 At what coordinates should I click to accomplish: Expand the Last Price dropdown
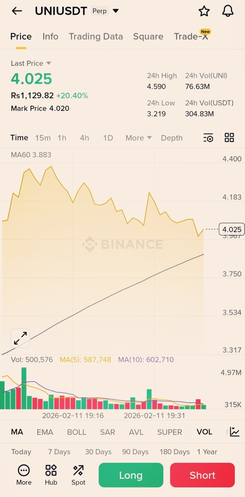(48, 63)
